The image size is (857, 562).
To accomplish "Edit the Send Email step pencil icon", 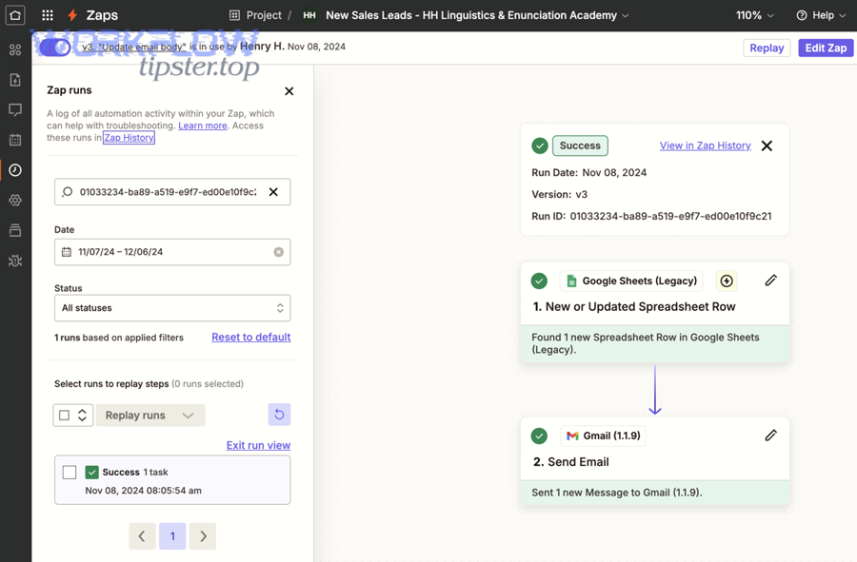I will click(770, 436).
